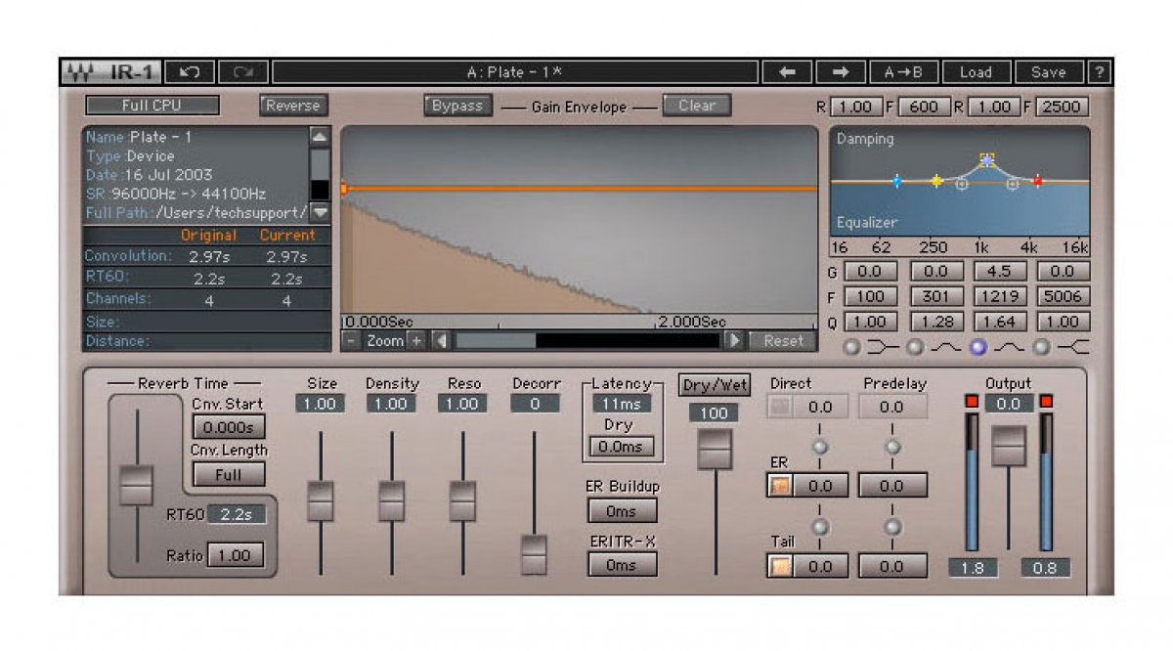Click the EQ gain field showing 4.5

tap(999, 272)
